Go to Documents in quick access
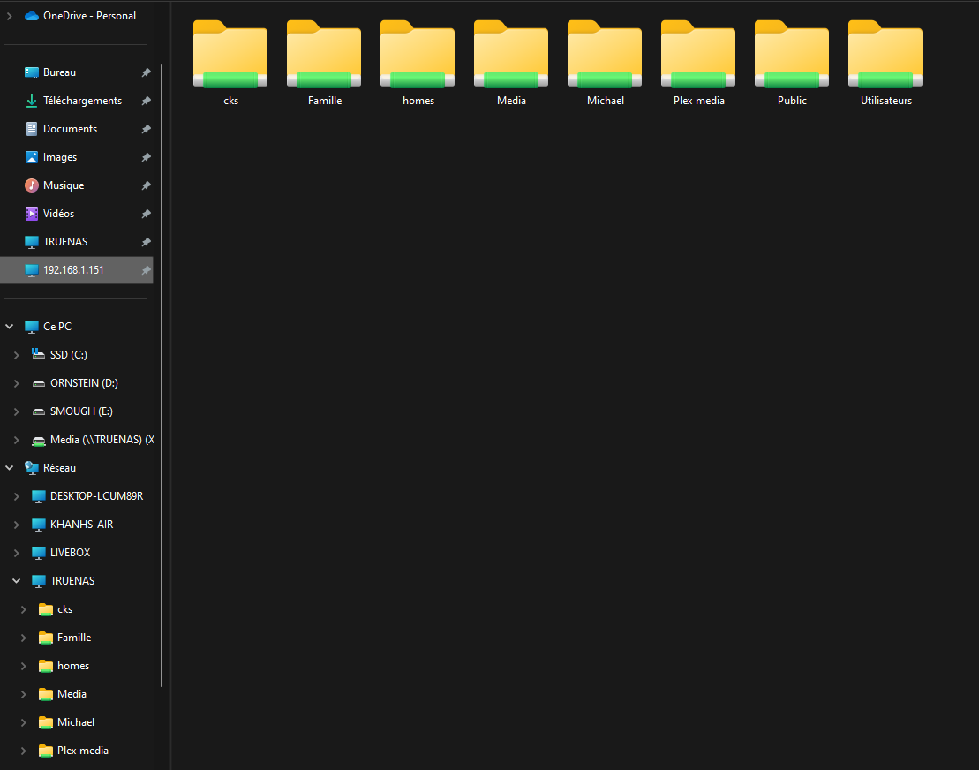 click(70, 129)
